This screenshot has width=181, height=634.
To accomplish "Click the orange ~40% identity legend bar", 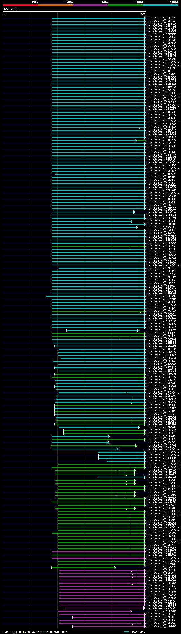I will pos(55,5).
